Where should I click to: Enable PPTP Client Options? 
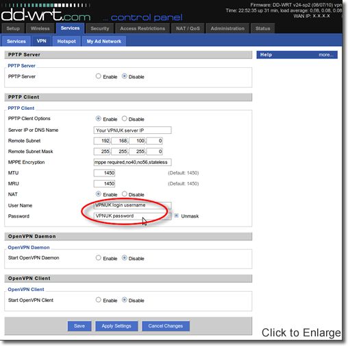pos(99,119)
